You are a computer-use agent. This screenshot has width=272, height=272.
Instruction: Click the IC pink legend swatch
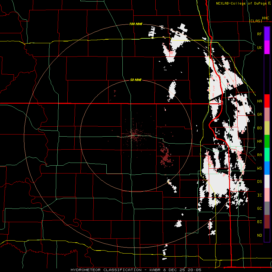pyautogui.click(x=267, y=195)
